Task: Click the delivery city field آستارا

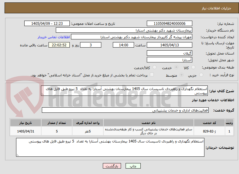Action: coord(170,60)
